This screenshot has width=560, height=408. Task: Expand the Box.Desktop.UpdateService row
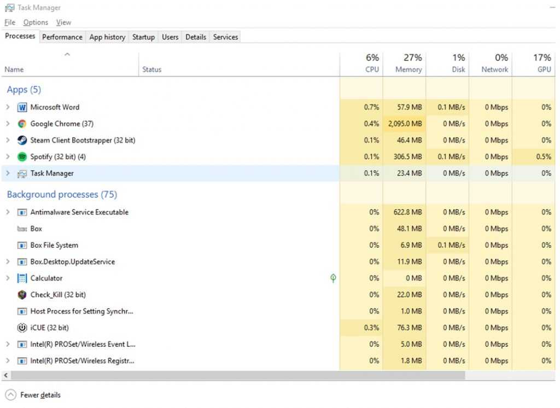[x=8, y=261]
